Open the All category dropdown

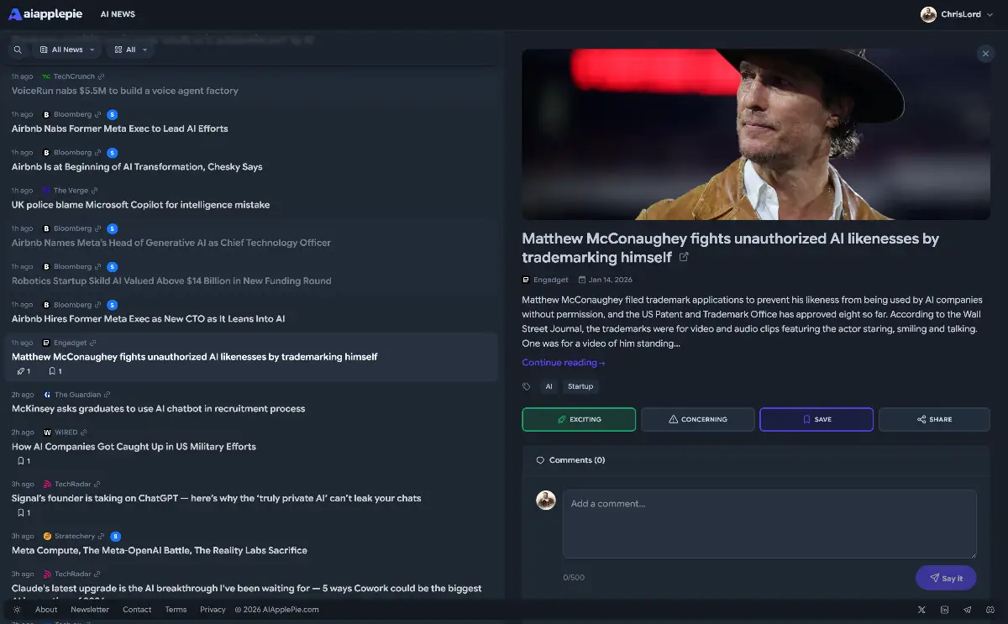coord(129,50)
